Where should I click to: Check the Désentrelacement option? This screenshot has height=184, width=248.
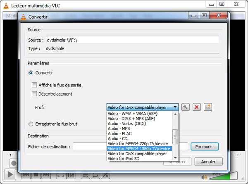pyautogui.click(x=35, y=94)
